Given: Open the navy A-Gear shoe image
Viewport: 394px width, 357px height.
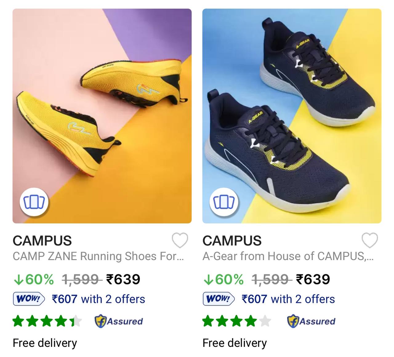Looking at the screenshot, I should [292, 108].
